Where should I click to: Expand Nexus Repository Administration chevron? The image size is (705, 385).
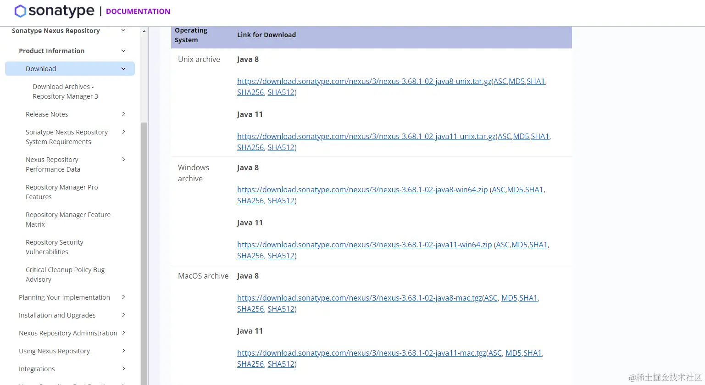pos(123,333)
